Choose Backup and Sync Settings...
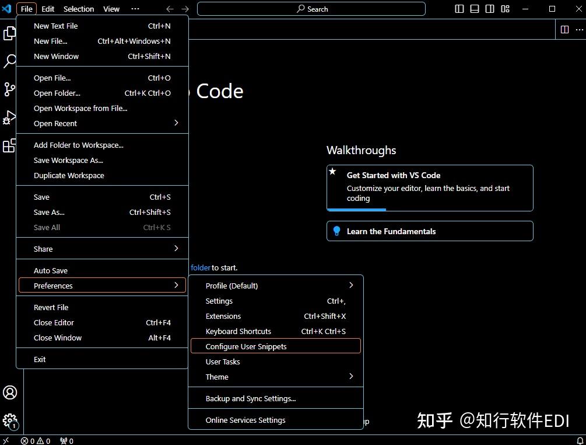 coord(276,399)
